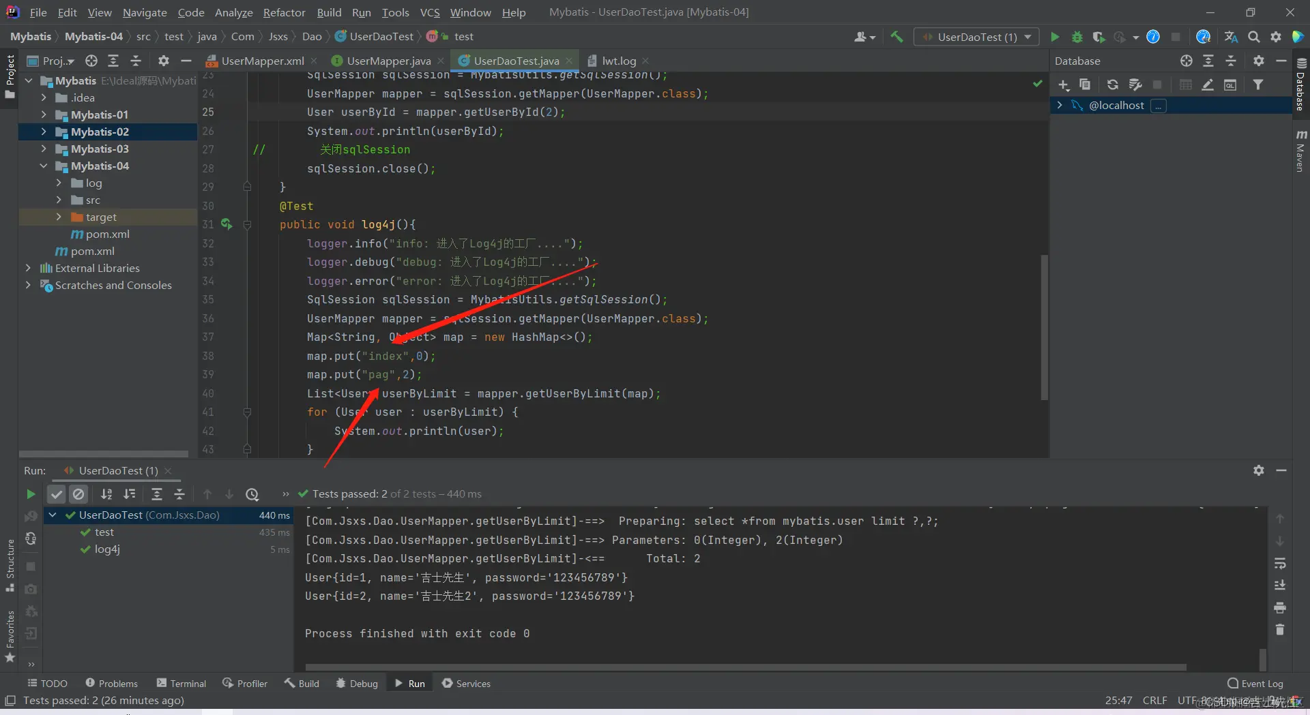Print console output printer icon
Image resolution: width=1310 pixels, height=715 pixels.
(1280, 607)
